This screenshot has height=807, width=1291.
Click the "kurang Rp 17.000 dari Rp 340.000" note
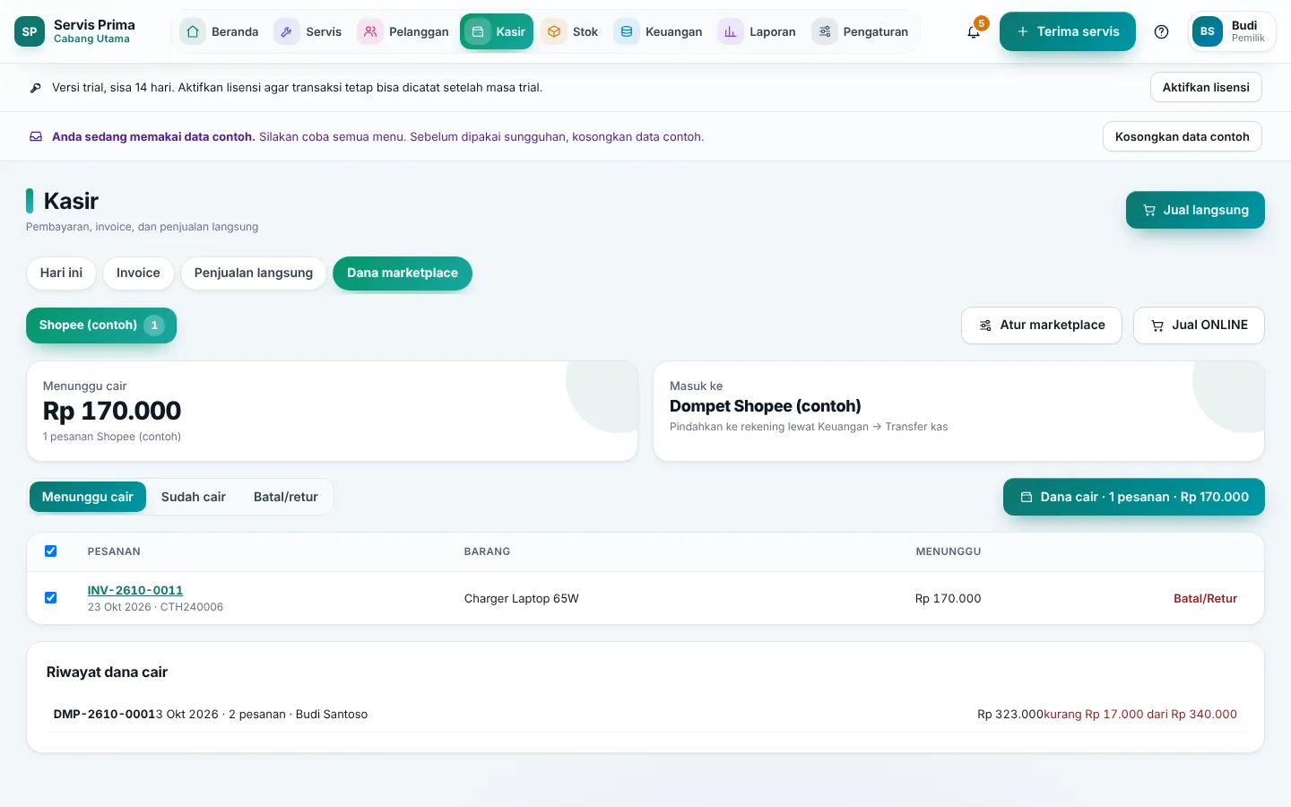(x=1140, y=715)
